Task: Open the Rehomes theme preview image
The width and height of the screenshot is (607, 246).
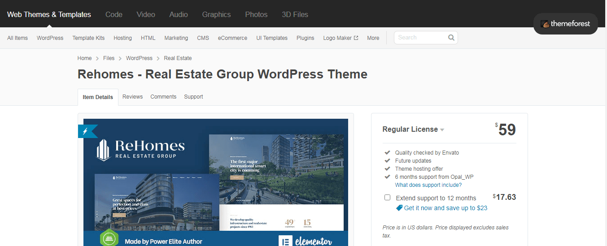Action: [x=216, y=182]
